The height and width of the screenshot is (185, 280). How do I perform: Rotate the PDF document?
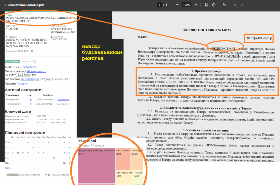214,5
